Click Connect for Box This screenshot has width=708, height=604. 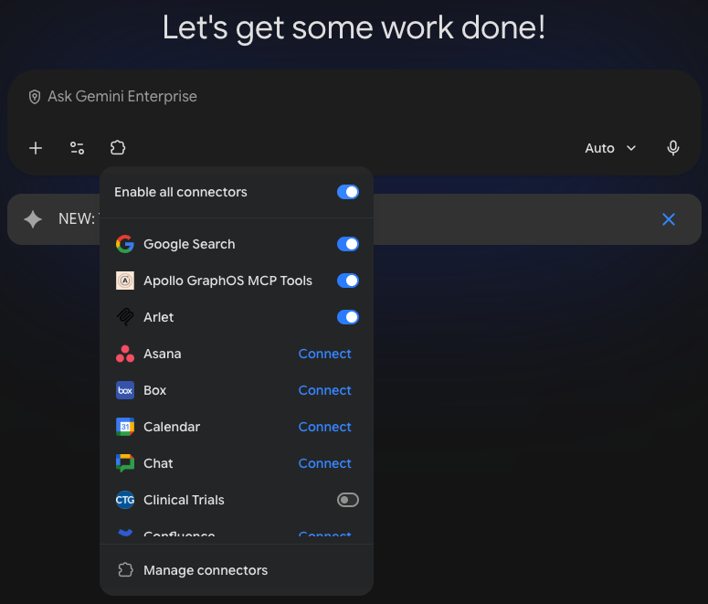click(x=324, y=390)
